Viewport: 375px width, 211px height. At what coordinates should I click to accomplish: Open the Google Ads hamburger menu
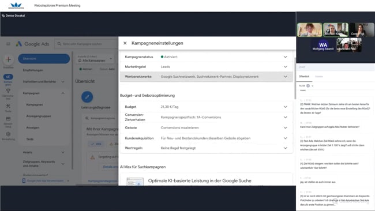(8, 44)
